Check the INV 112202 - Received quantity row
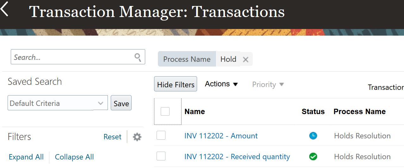This screenshot has width=404, height=168. (161, 156)
